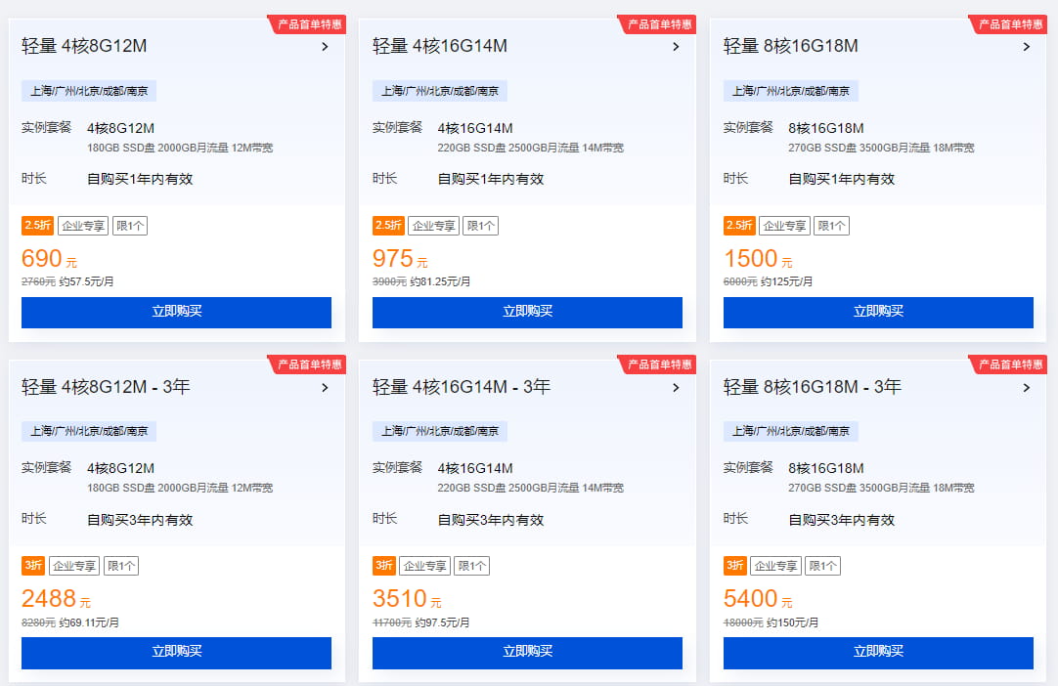The image size is (1058, 686).
Task: Click the 2.5折 badge above 975元
Action: [x=388, y=226]
